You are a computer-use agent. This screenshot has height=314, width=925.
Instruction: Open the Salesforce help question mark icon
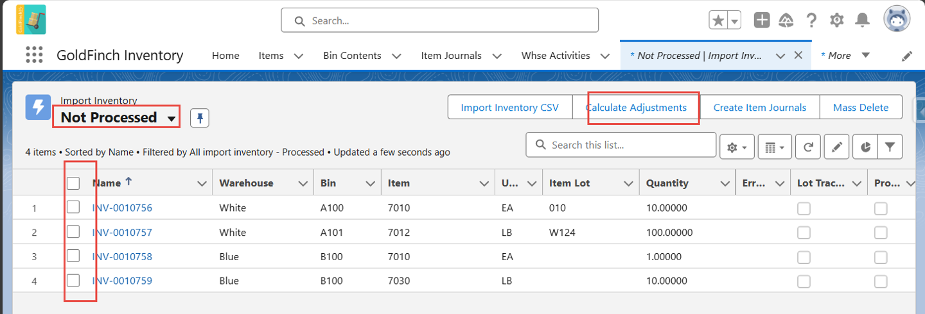coord(811,21)
